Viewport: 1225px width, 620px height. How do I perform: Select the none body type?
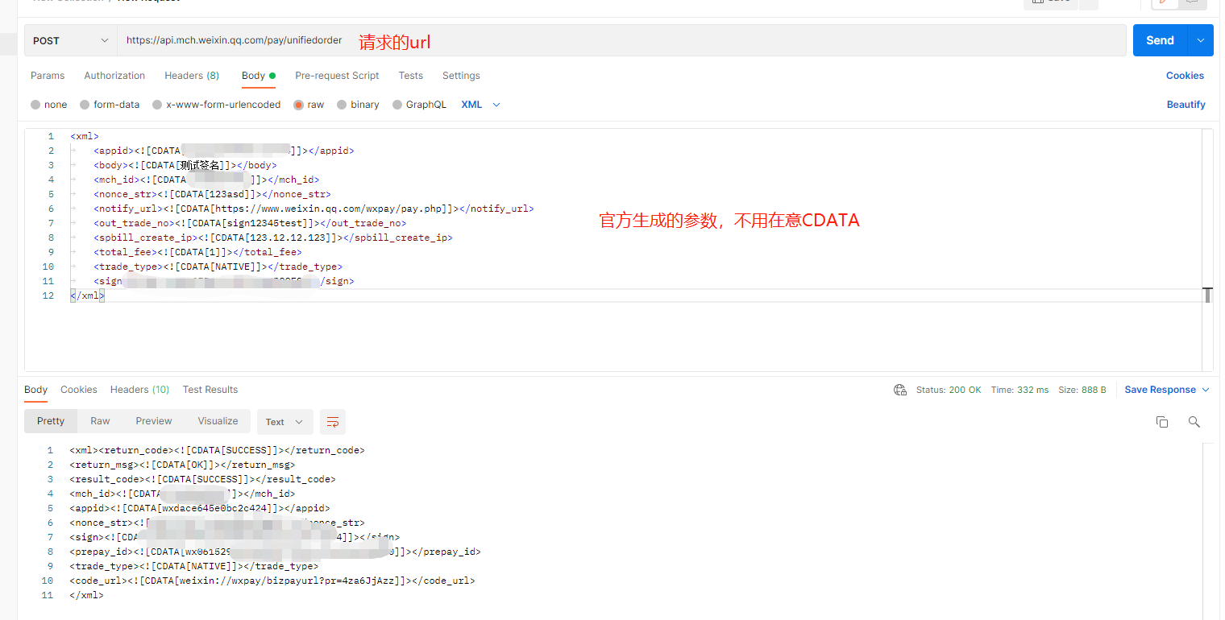click(49, 105)
